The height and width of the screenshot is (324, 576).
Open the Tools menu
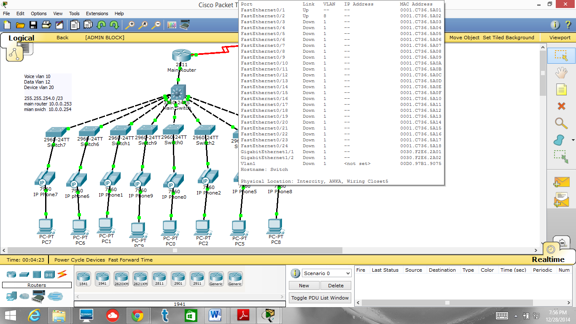(74, 13)
